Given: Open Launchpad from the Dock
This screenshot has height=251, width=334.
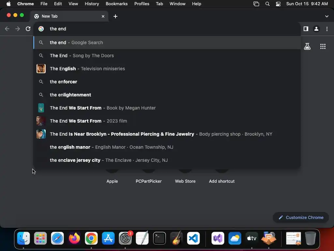Looking at the screenshot, I should 40,238.
